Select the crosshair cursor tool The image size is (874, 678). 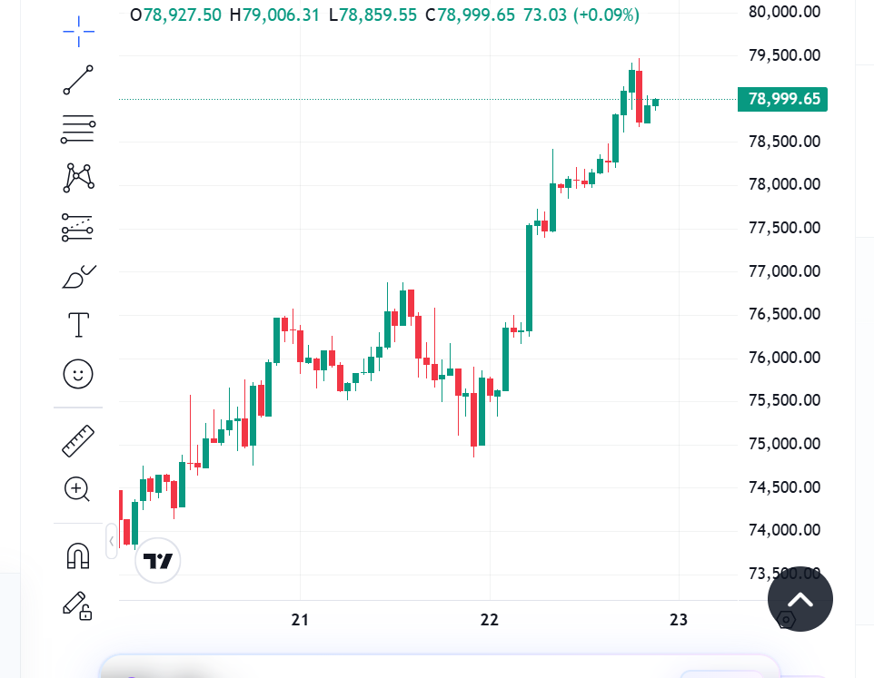pyautogui.click(x=78, y=31)
